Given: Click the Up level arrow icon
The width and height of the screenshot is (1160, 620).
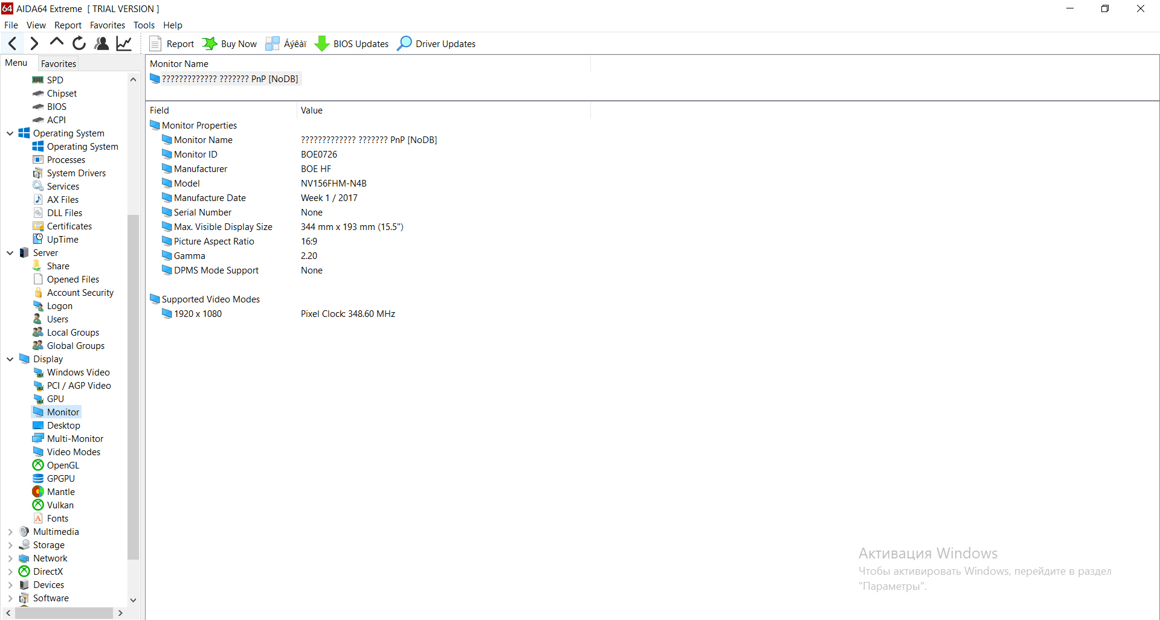Looking at the screenshot, I should tap(57, 42).
